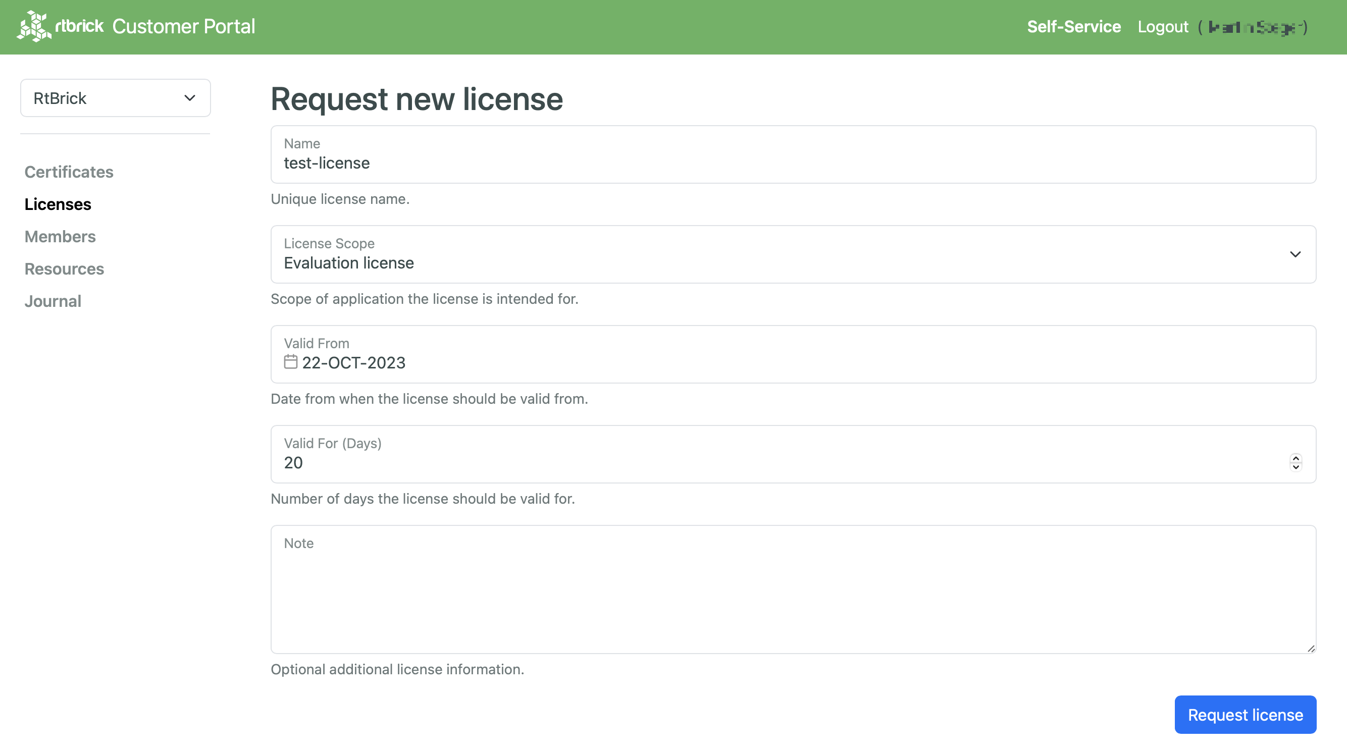Click the Request license button
This screenshot has width=1347, height=752.
[1245, 714]
